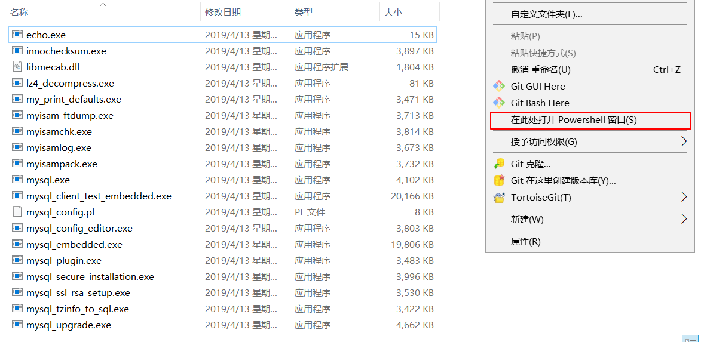Viewport: 701px width, 342px height.
Task: Choose Git Bash Here menu entry
Action: (590, 103)
